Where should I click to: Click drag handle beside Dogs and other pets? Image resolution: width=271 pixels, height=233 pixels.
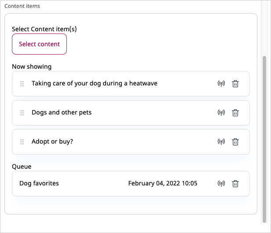tap(22, 113)
